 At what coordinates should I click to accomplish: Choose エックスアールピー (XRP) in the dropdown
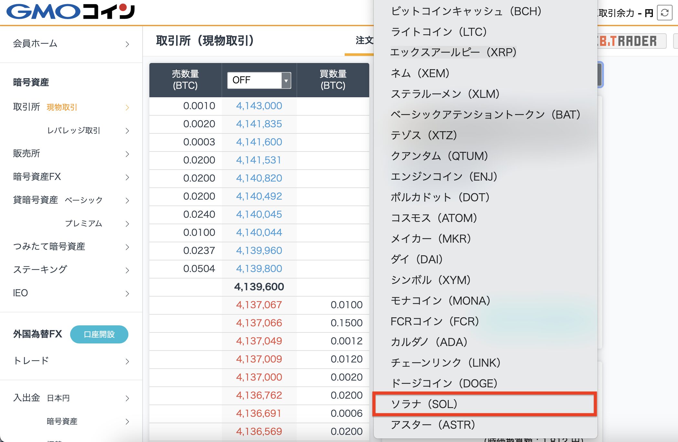tap(485, 52)
